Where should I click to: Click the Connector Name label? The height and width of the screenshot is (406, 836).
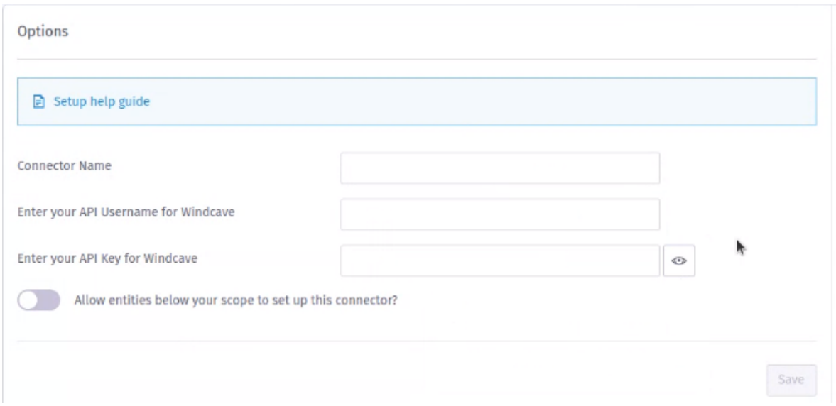pos(65,165)
